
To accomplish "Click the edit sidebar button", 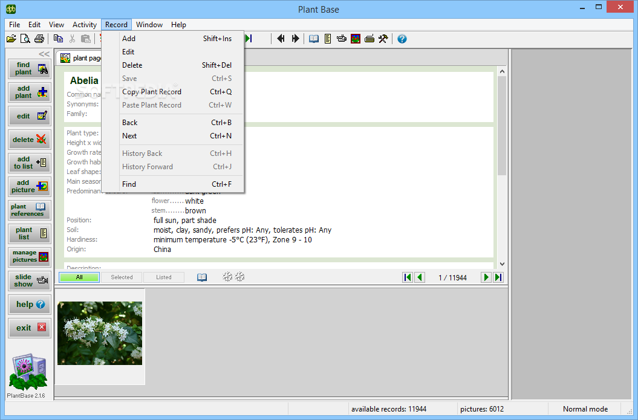I will (30, 116).
